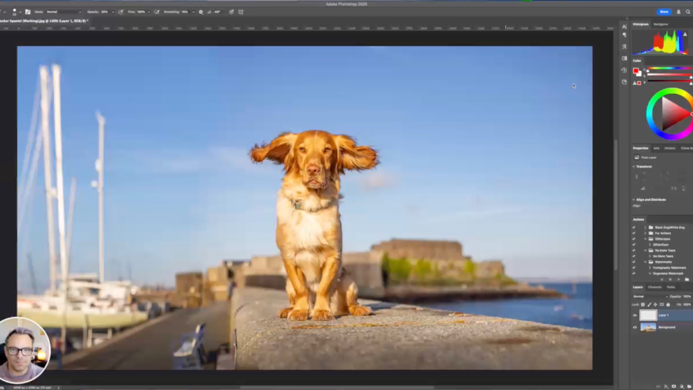Open the Character panel icon
Screen dimensions: 693x390
point(624,26)
